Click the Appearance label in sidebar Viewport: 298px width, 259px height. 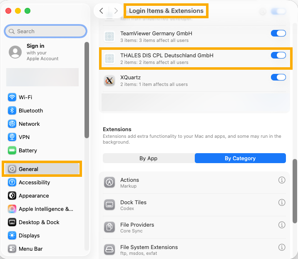pyautogui.click(x=34, y=196)
